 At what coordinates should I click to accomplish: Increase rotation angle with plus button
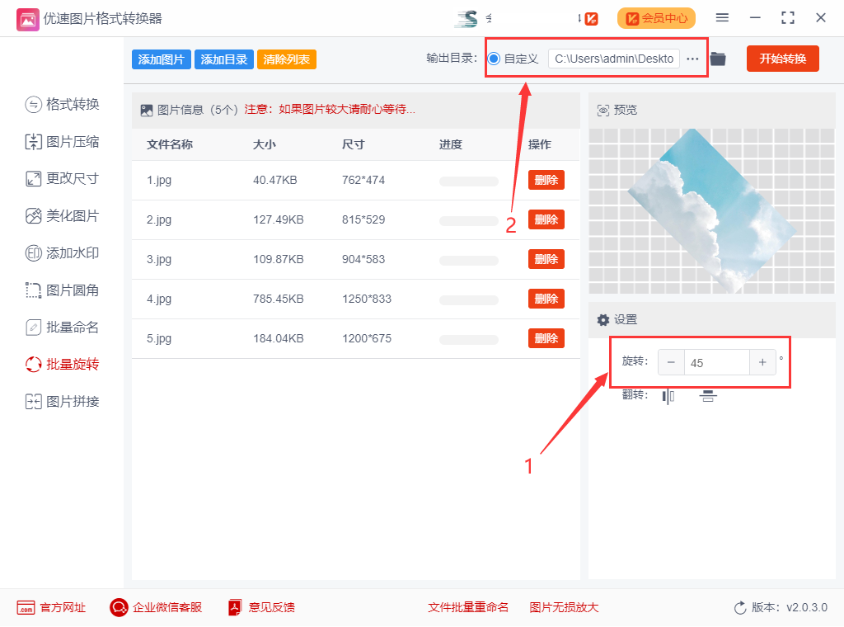pyautogui.click(x=762, y=362)
